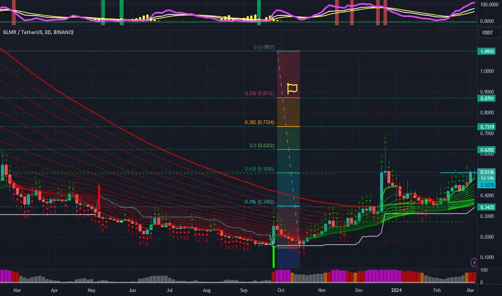
Task: Click the 0.1000 price scale tick
Action: pos(486,257)
